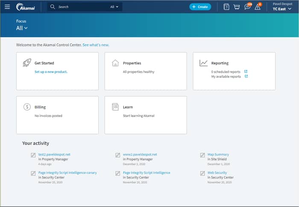
Task: Expand the Focus All selector
Action: (22, 28)
